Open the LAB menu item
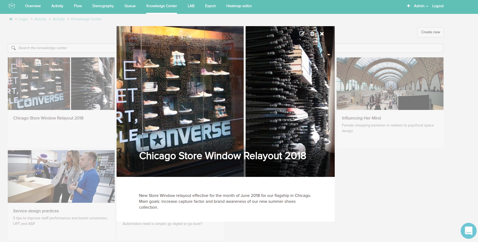This screenshot has height=242, width=478. pos(191,6)
